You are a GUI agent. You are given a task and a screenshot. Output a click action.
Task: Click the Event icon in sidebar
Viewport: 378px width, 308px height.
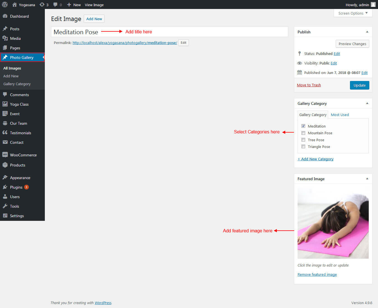coord(5,114)
